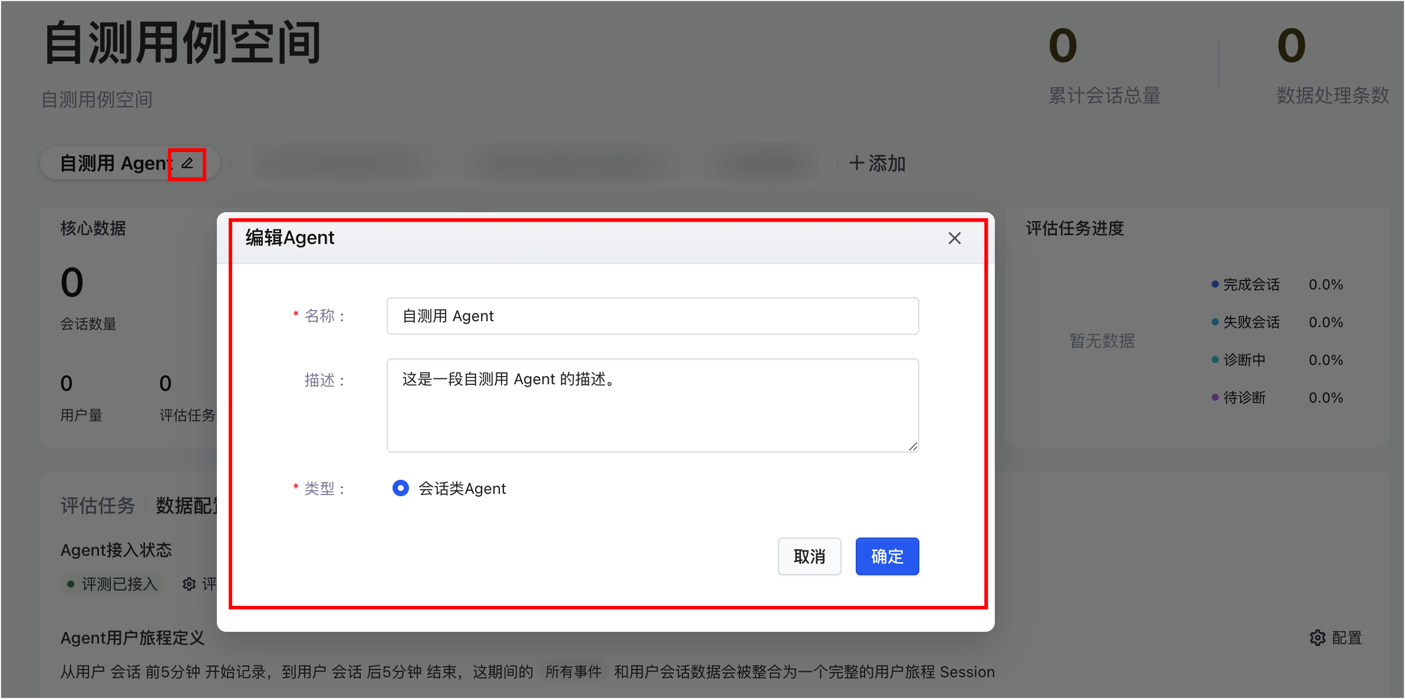Screen dimensions: 1405x699
Task: Click inside the 描述 textarea
Action: (x=652, y=405)
